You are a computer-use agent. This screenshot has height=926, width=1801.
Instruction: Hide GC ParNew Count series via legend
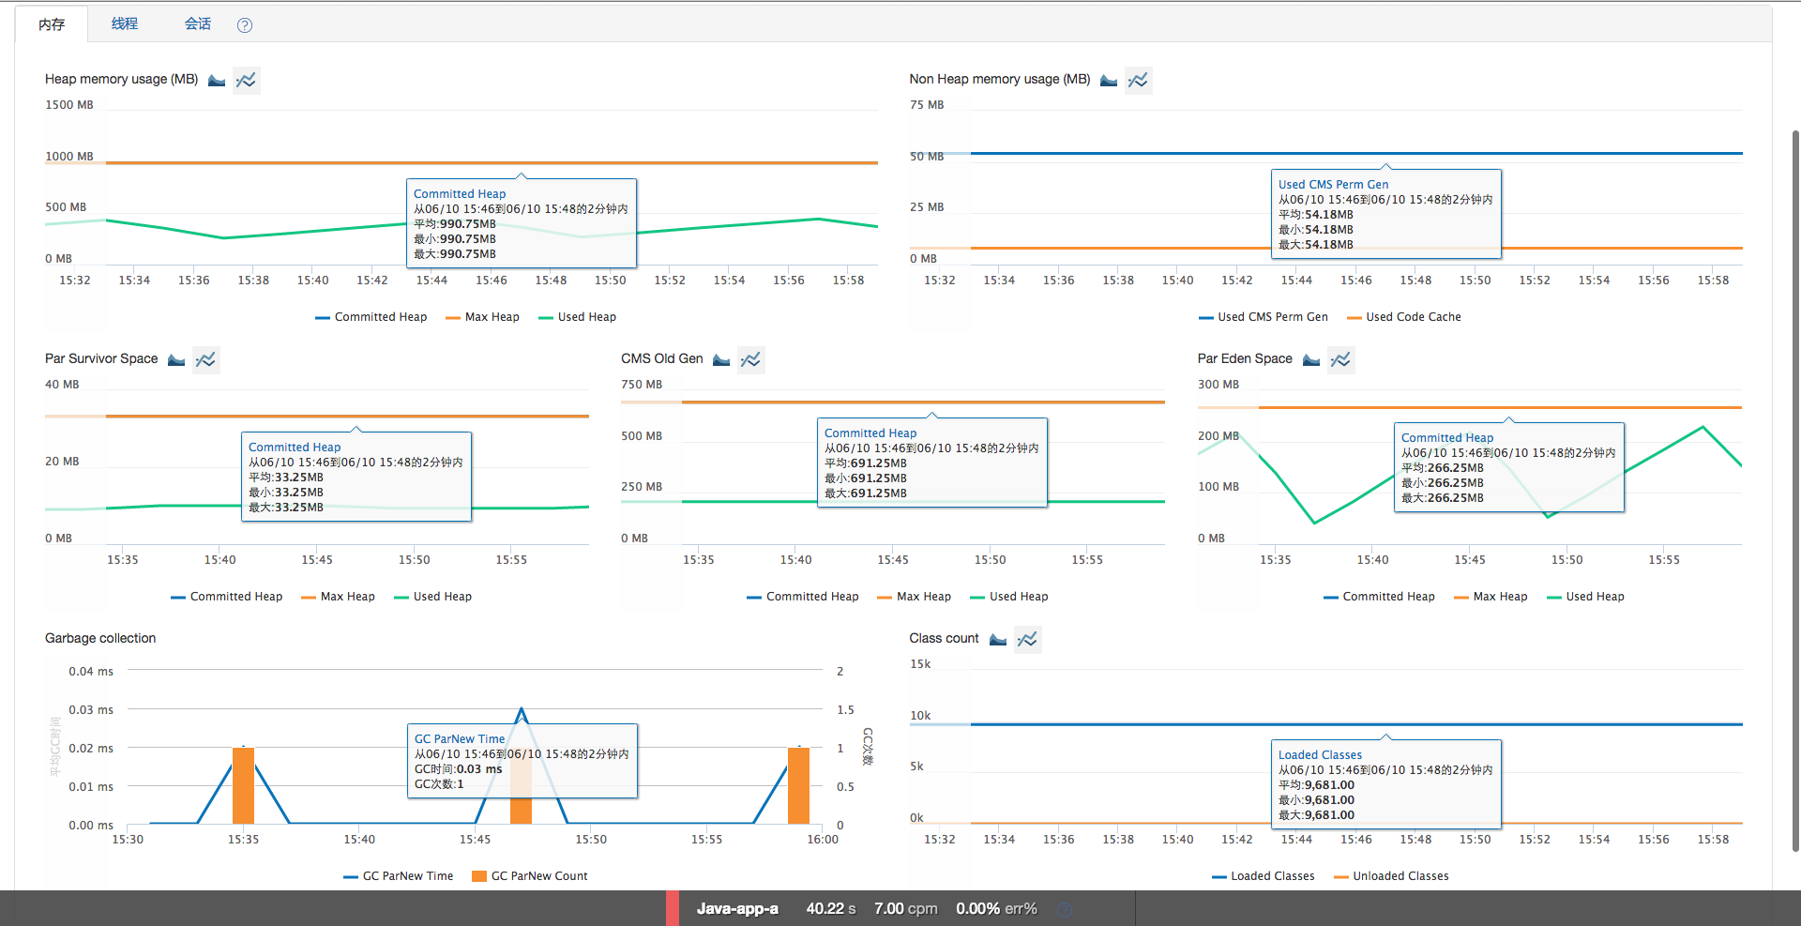530,876
